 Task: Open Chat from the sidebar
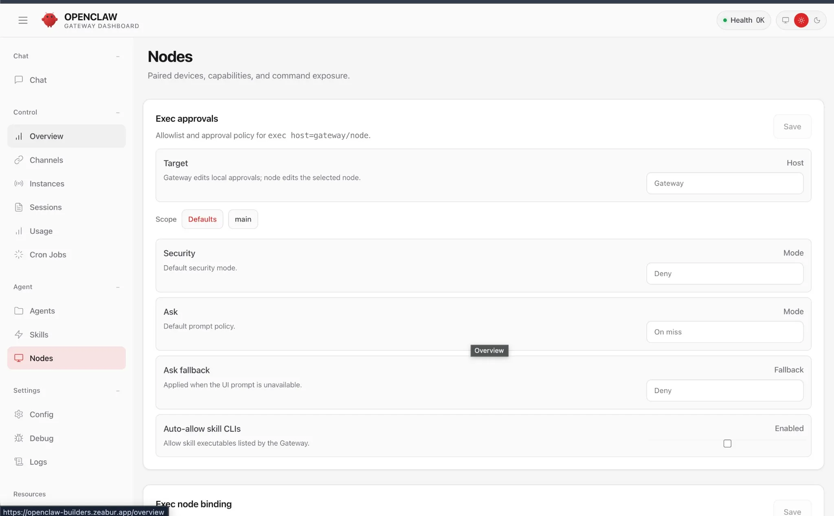coord(66,80)
